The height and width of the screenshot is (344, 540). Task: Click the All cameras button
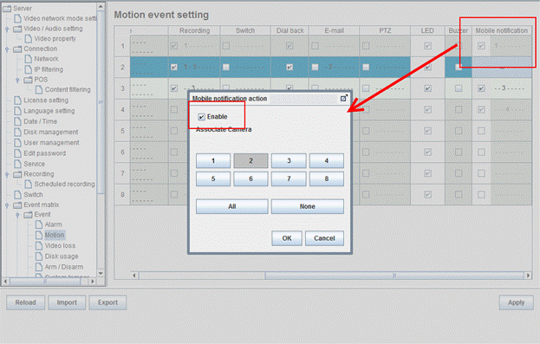(231, 206)
